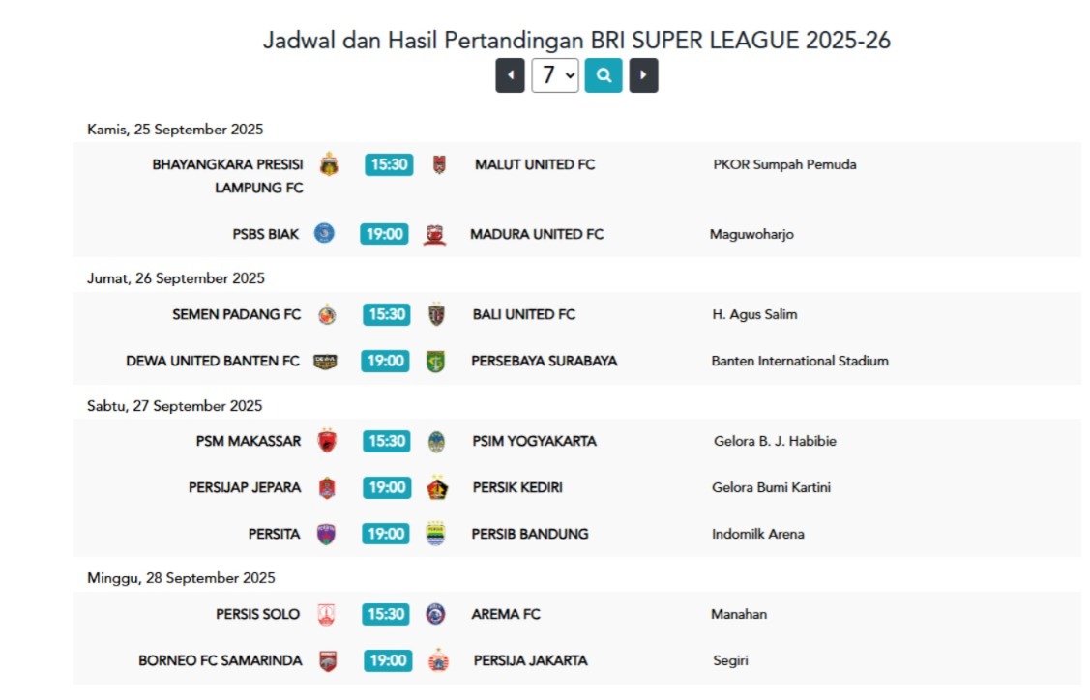Click the PSIM Yogyakarta team name
This screenshot has width=1090, height=700.
(534, 441)
